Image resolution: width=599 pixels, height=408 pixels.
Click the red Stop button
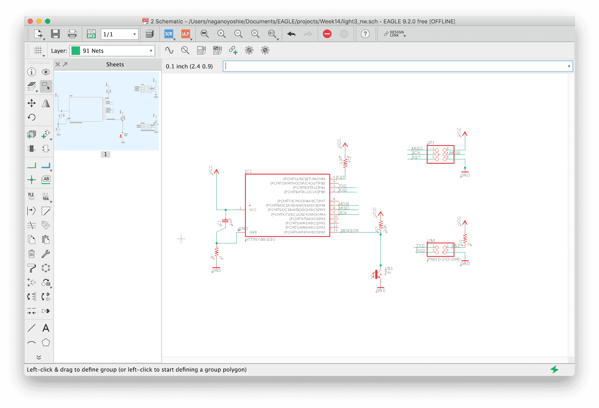click(327, 34)
